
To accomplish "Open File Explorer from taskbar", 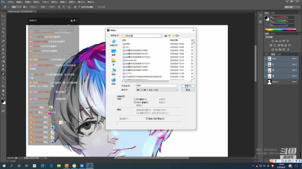I will tap(59, 166).
